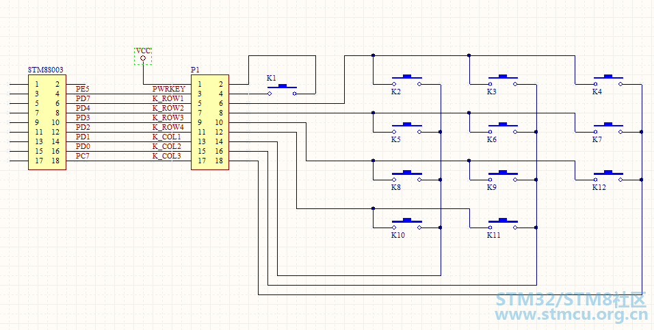Viewport: 654px width, 330px height.
Task: Select the K1 pushbutton switch symbol
Action: [282, 90]
